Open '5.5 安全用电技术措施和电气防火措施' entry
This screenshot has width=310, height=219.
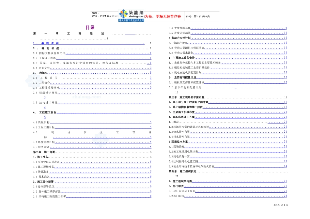tap(228, 166)
